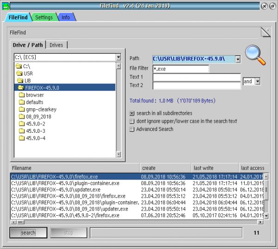Click results horizontal scrollbar right arrow

(260, 222)
